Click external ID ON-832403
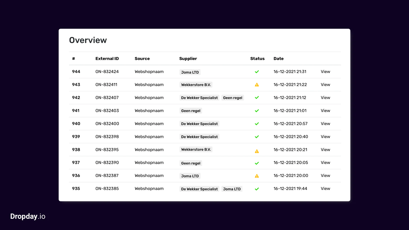This screenshot has width=409, height=230. click(107, 111)
